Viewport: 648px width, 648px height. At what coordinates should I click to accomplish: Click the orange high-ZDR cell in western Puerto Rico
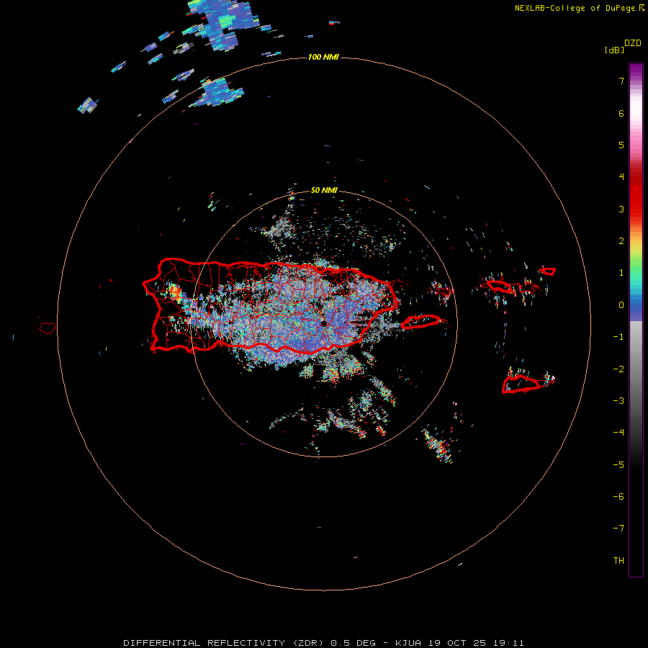[x=175, y=292]
